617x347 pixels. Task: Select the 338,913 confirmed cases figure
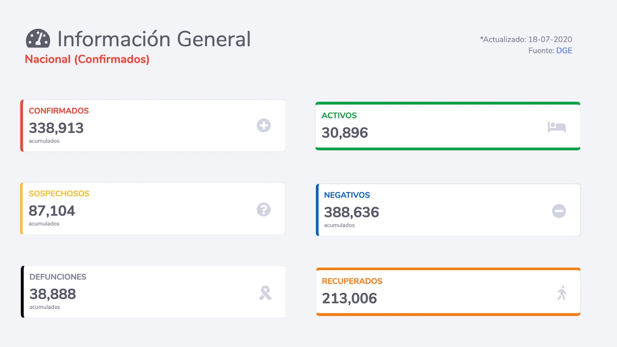tap(56, 128)
